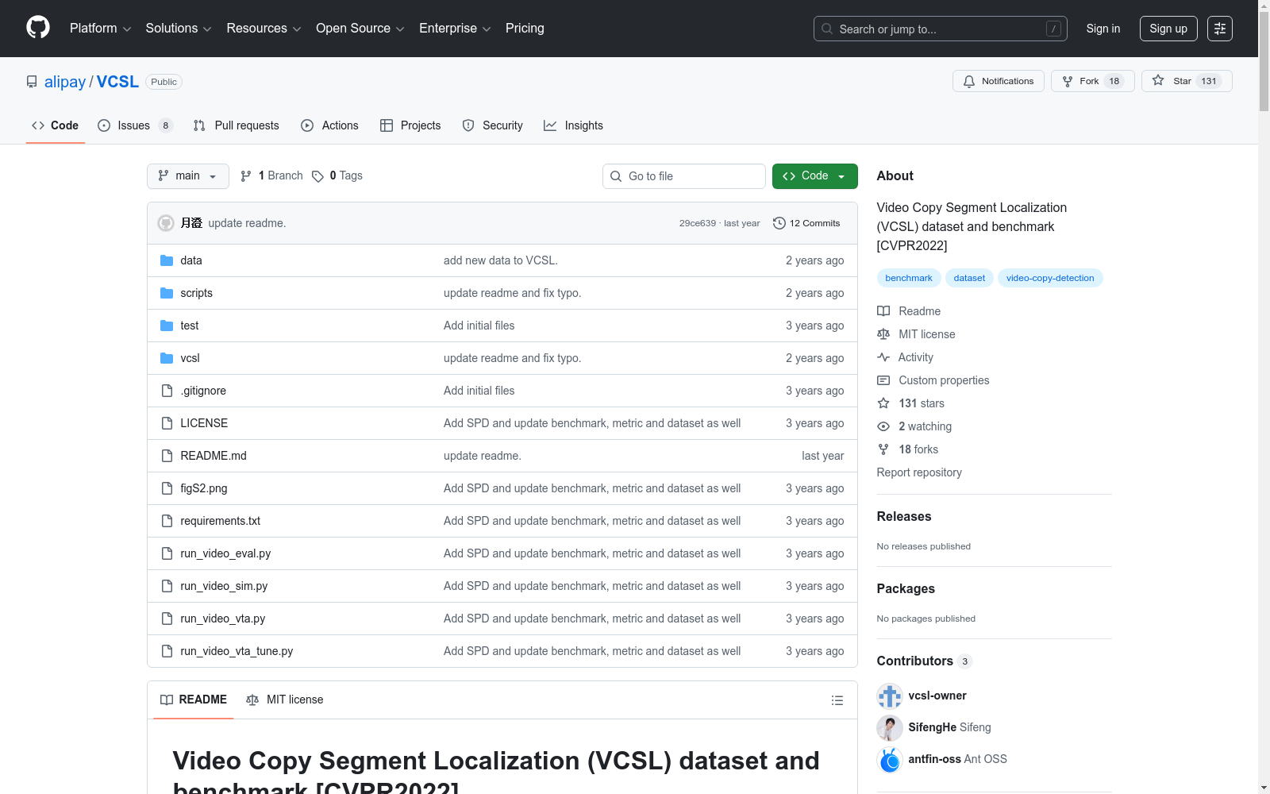
Task: Click the LICENSE file icon
Action: [x=167, y=423]
